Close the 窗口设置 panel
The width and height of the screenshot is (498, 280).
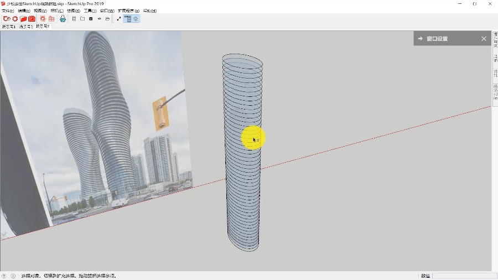484,39
